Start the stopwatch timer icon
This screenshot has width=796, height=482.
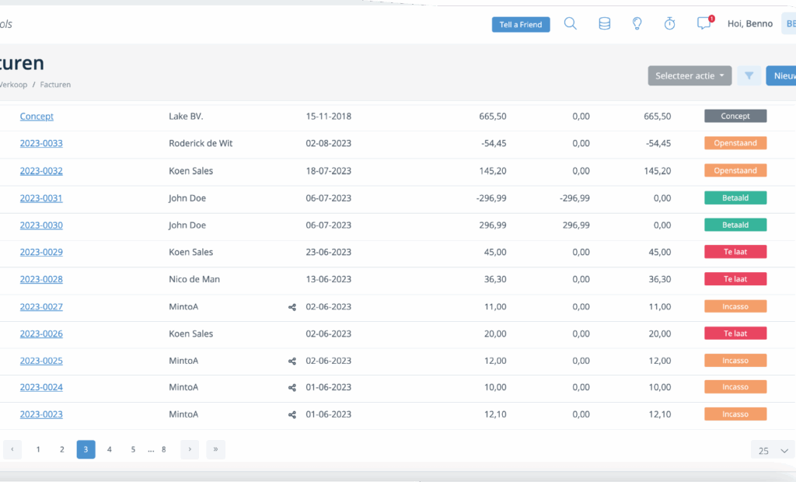[669, 23]
